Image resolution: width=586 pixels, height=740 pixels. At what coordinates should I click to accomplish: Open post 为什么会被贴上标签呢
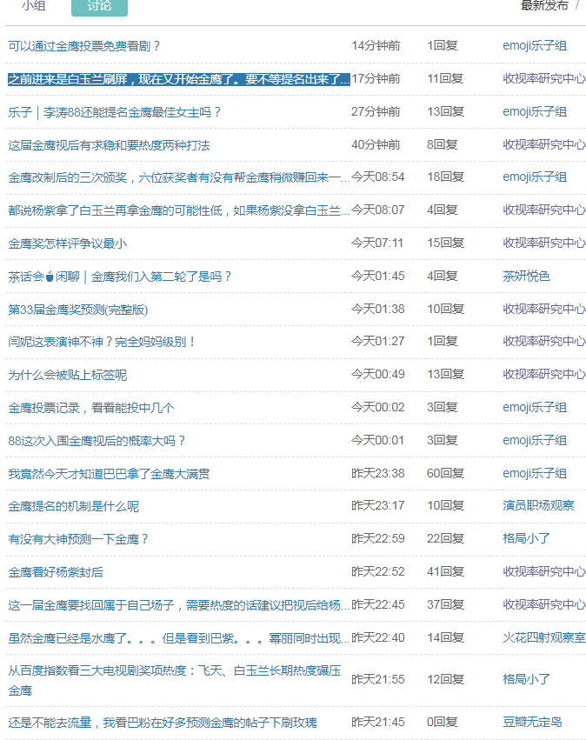pos(68,375)
